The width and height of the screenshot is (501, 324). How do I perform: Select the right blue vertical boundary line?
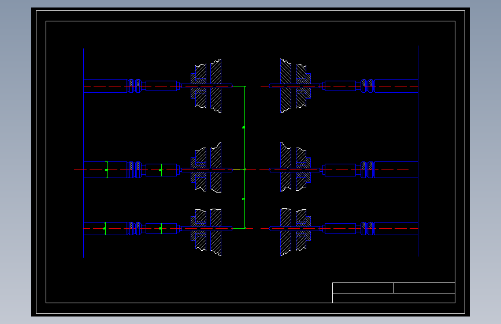[418, 151]
